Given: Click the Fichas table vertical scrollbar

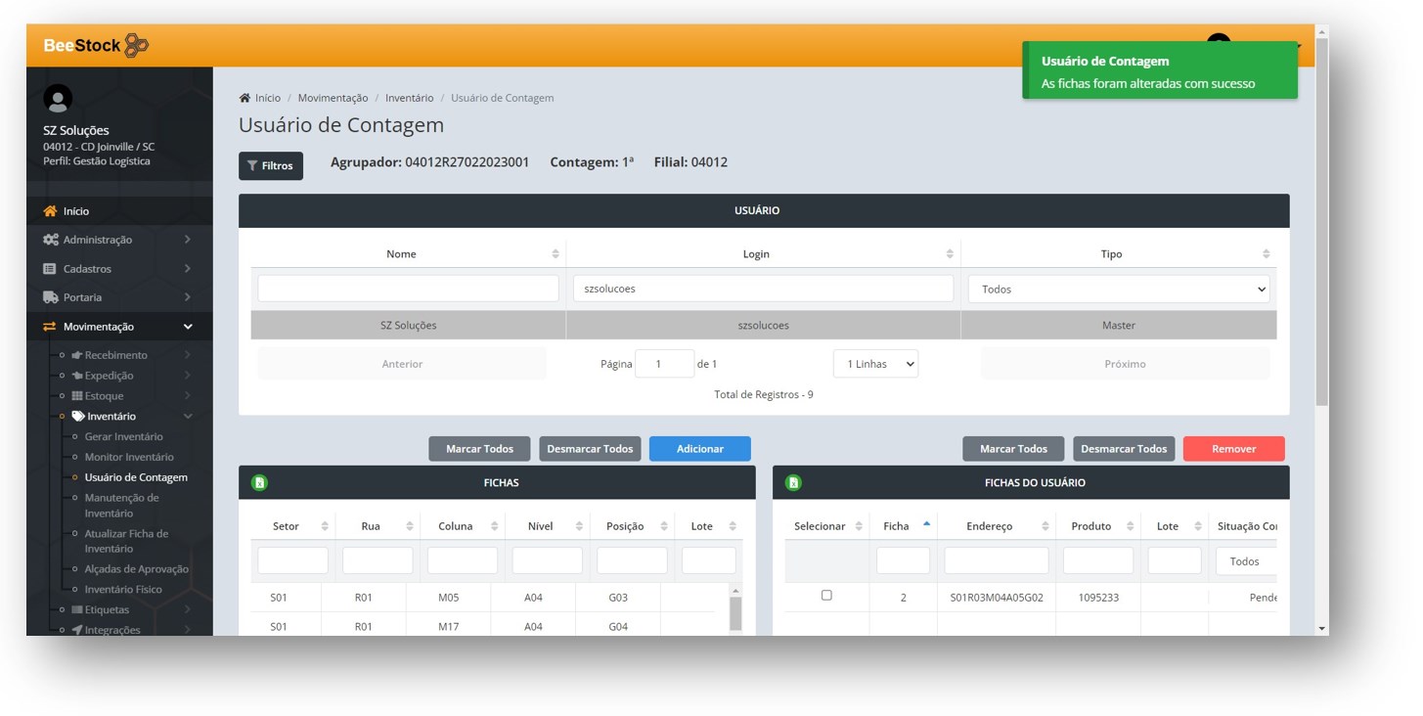Looking at the screenshot, I should pyautogui.click(x=735, y=611).
